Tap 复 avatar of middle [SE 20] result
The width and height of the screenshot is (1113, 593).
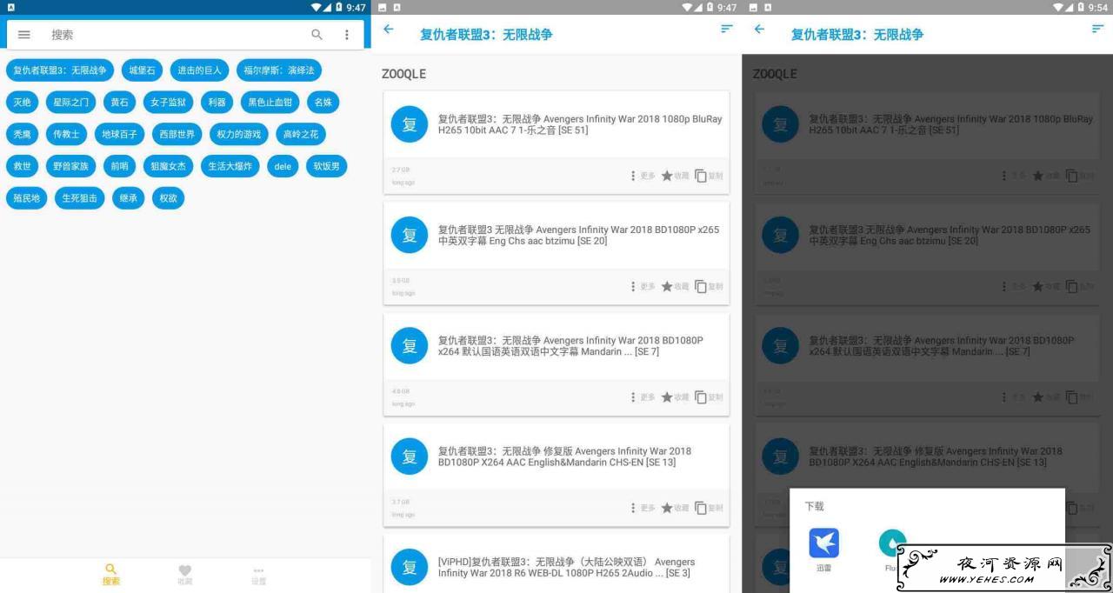pos(410,235)
